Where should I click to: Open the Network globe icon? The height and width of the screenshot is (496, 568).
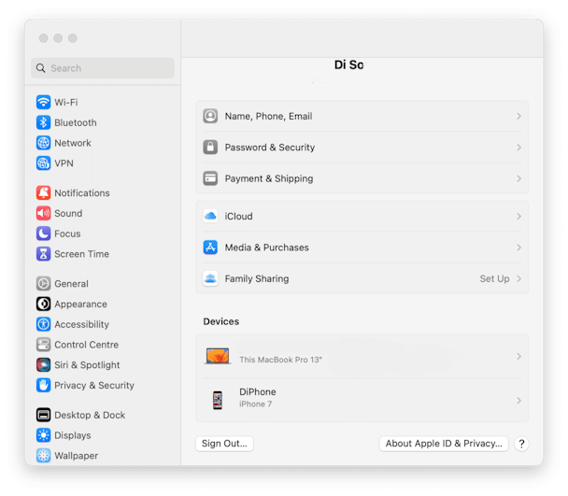coord(43,143)
